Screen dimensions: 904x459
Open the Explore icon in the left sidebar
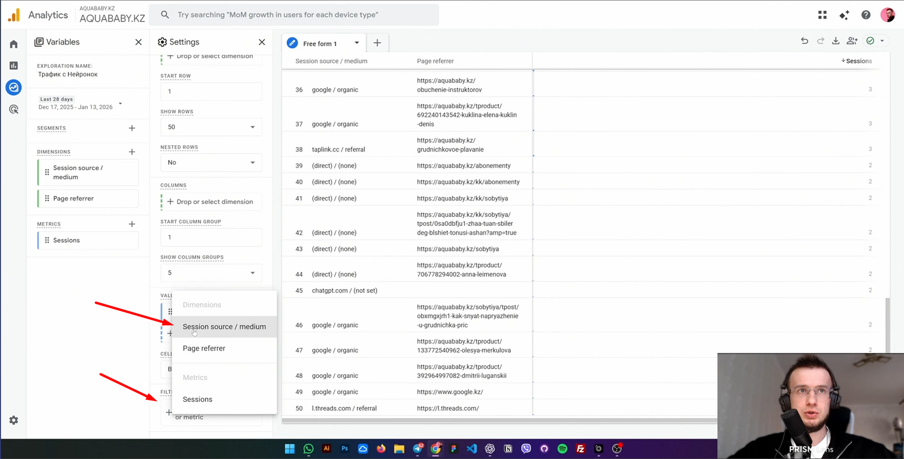pos(13,87)
